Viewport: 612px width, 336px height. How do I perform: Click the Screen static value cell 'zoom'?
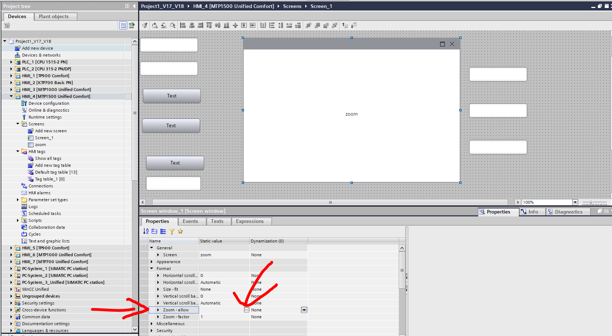pyautogui.click(x=224, y=255)
